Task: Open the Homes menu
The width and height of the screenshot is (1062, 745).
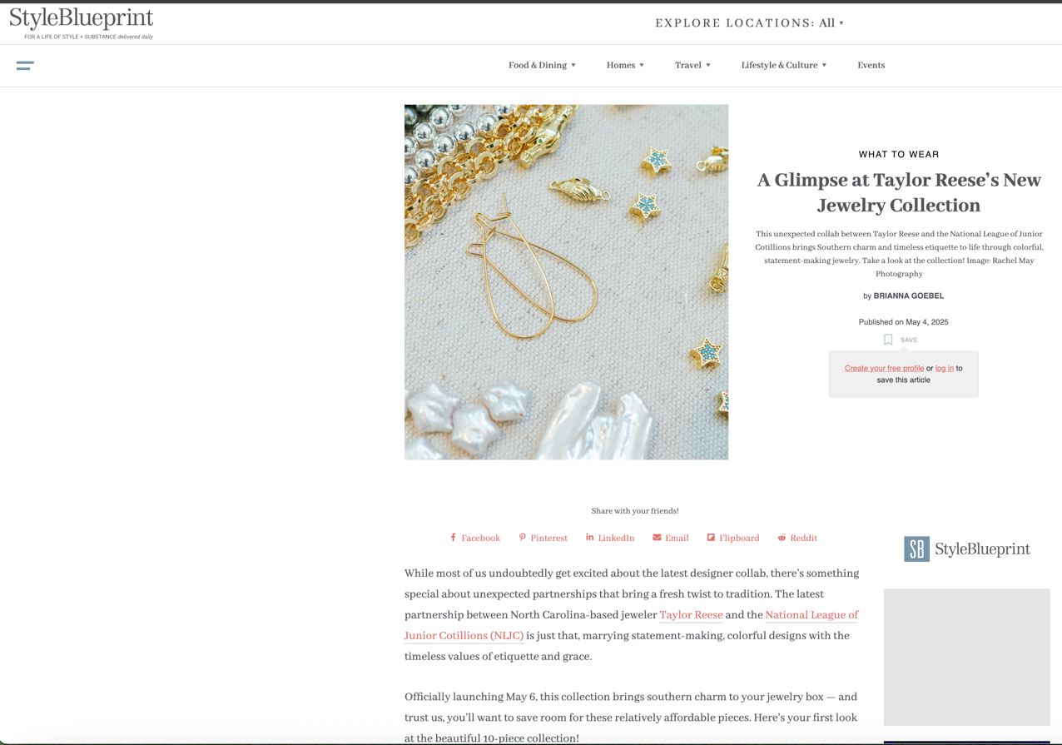Action: point(625,65)
